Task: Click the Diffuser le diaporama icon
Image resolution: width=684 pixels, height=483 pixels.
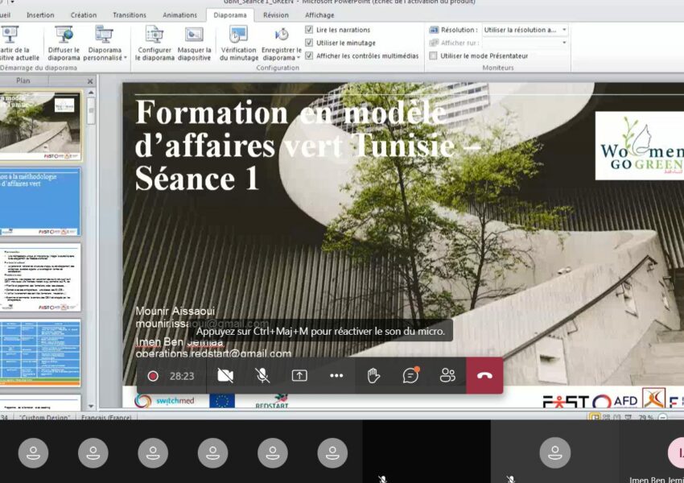Action: (64, 34)
